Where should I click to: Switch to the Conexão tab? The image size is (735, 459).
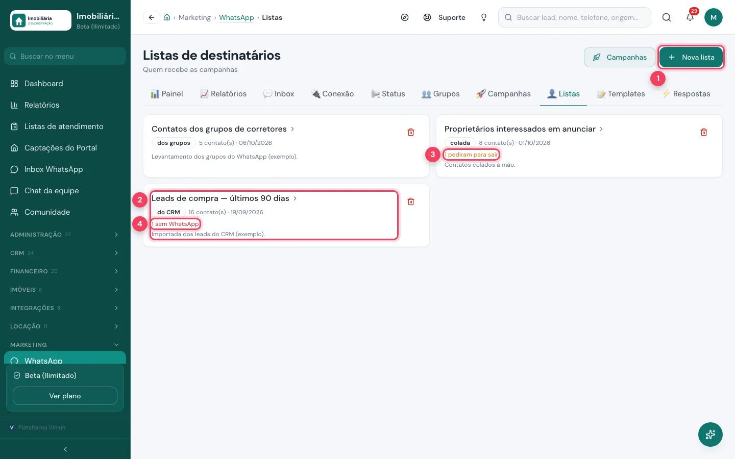coord(332,94)
